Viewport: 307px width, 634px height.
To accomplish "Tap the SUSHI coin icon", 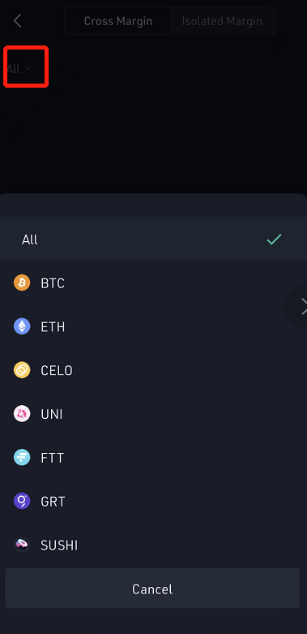I will pos(22,545).
